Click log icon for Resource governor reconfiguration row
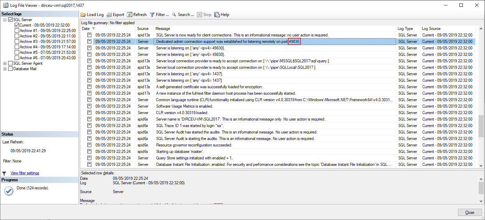485x220 pixels. [89, 145]
